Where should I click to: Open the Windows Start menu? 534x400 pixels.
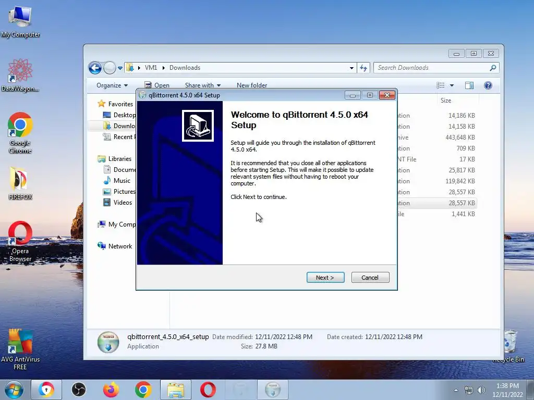pos(14,390)
